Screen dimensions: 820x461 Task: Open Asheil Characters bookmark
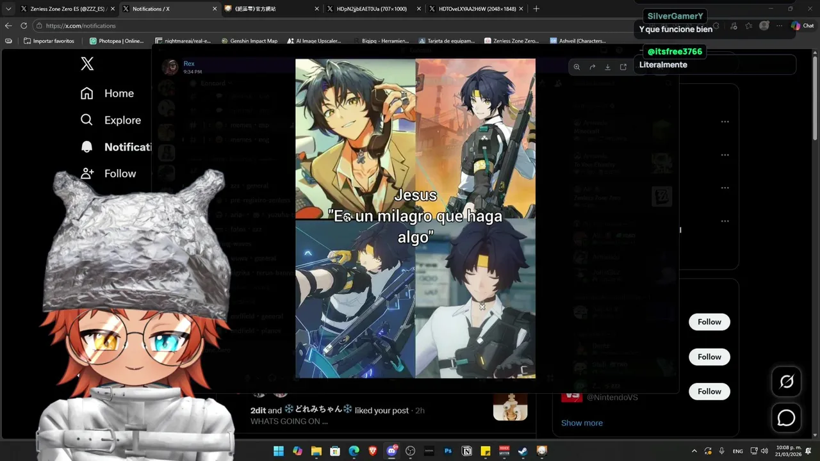(578, 41)
